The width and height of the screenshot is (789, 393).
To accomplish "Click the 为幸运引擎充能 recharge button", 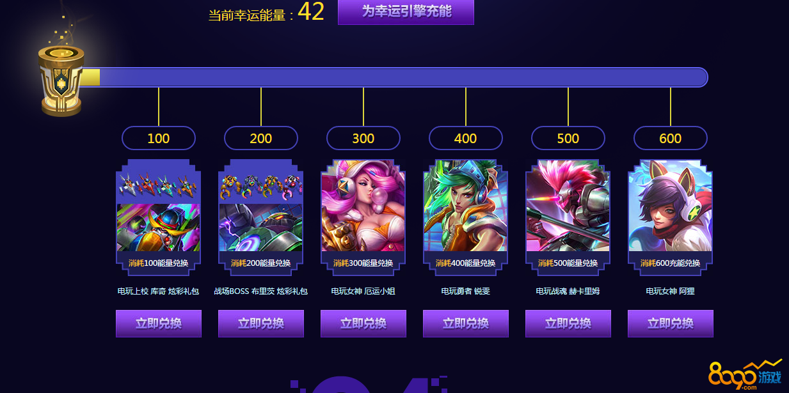I will tap(406, 12).
